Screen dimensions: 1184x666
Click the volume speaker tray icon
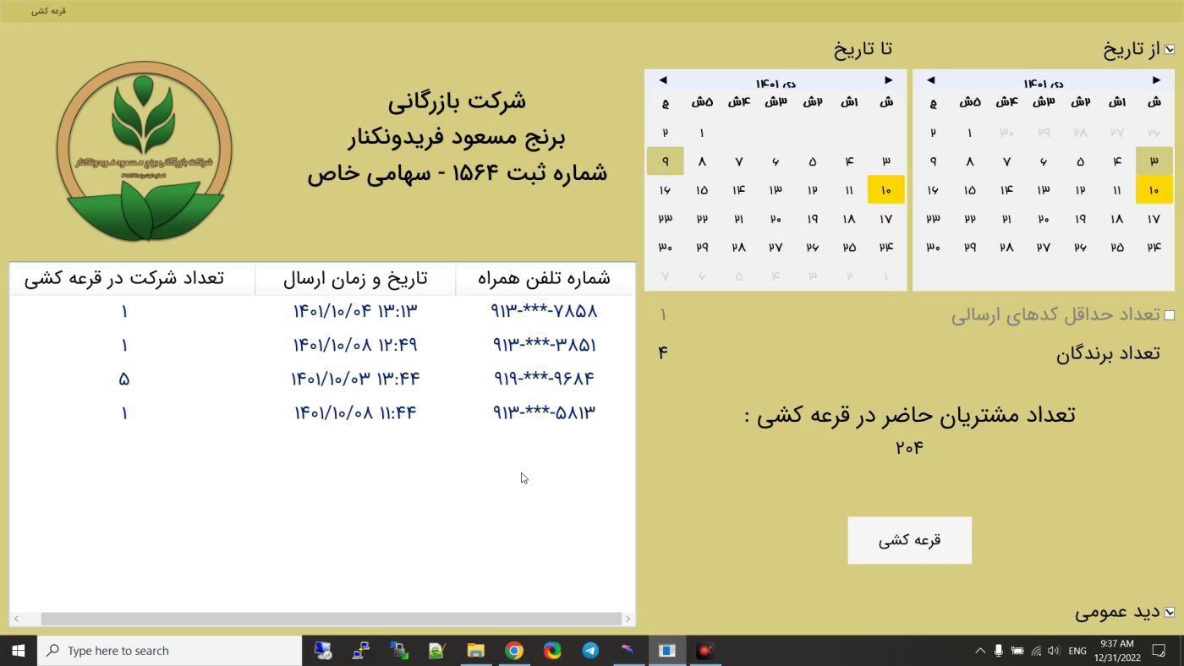pyautogui.click(x=1053, y=651)
